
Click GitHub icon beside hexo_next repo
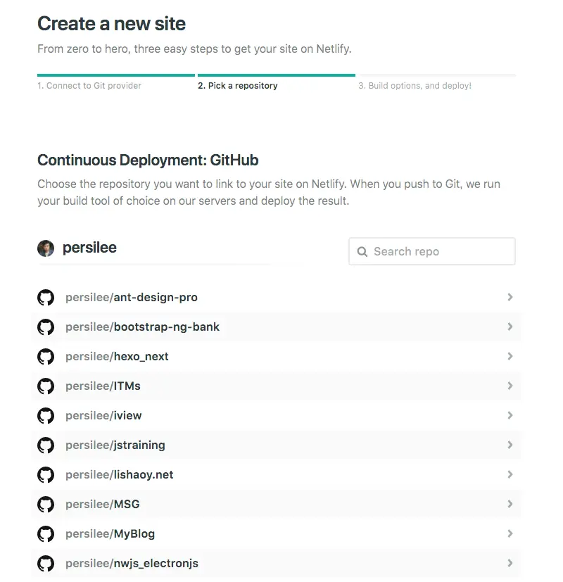click(x=46, y=357)
